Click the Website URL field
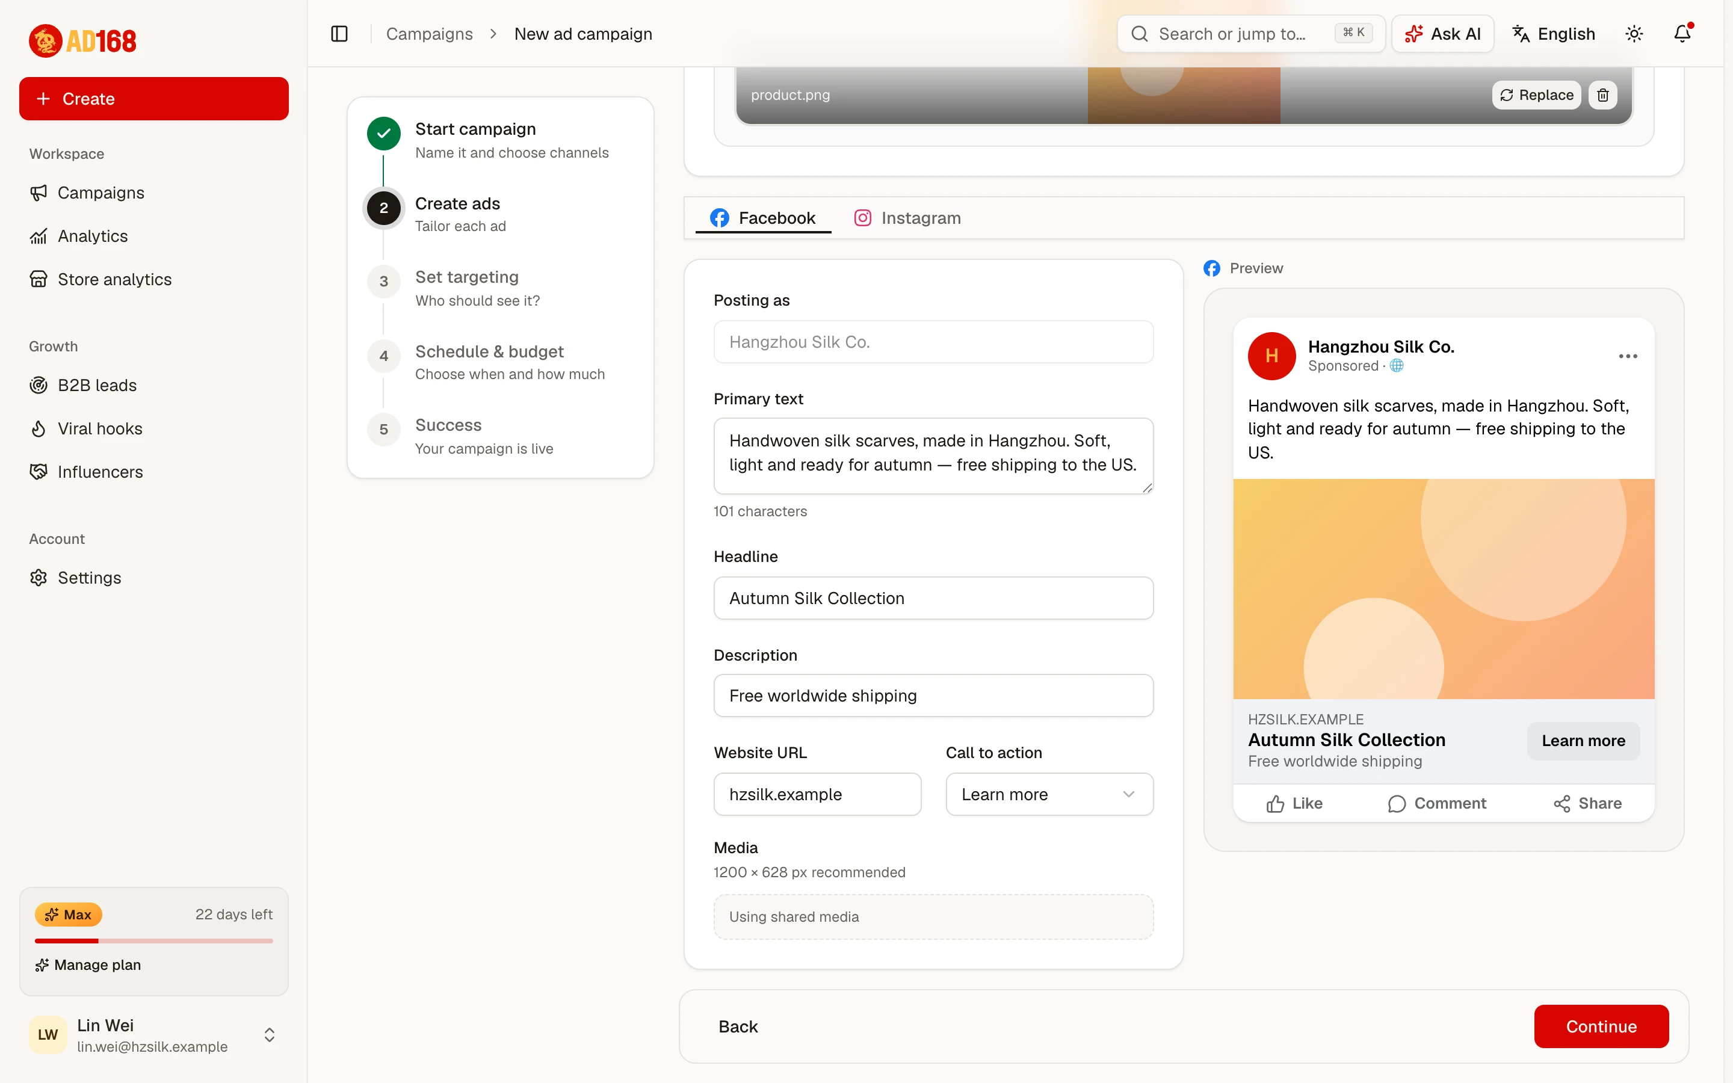 [817, 794]
